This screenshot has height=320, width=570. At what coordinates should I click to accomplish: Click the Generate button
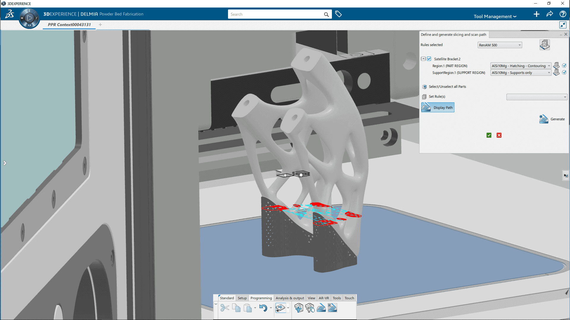click(x=552, y=119)
